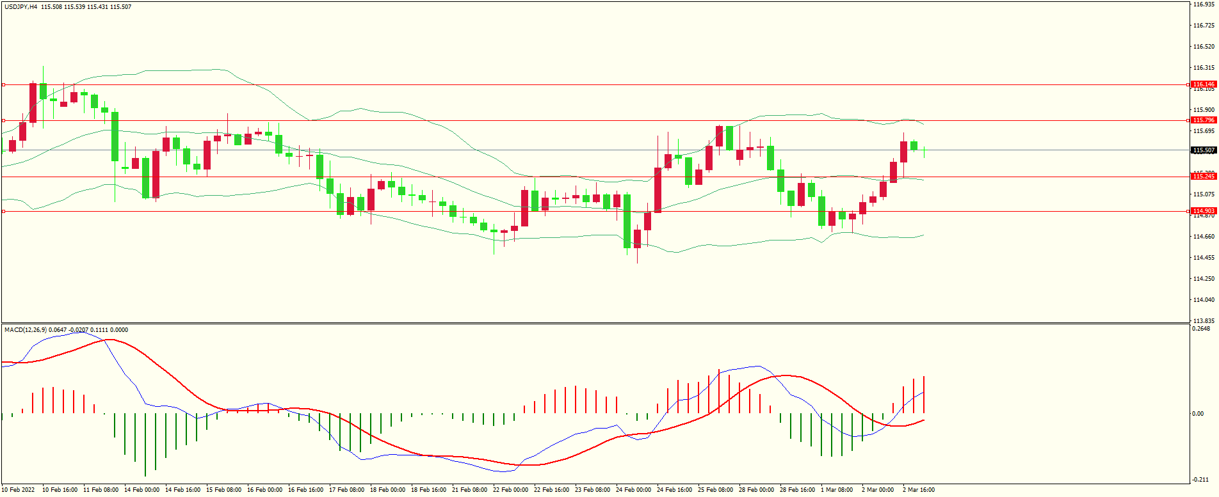Screen dimensions: 1219x497
Task: Click the 114.250 price axis label
Action: click(1204, 279)
